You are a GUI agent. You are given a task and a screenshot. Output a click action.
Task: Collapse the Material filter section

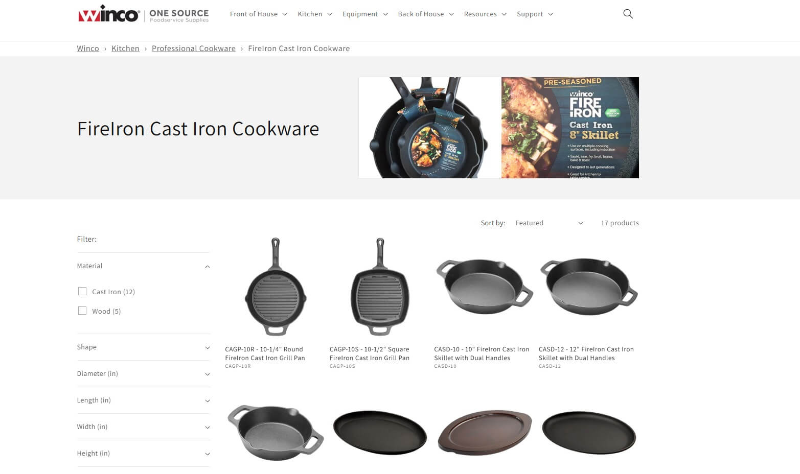coord(143,266)
